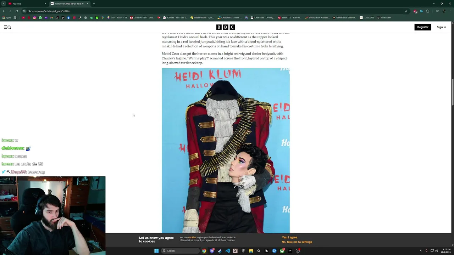Open the Apps bookmarks shortcut
454x255 pixels.
coord(7,18)
